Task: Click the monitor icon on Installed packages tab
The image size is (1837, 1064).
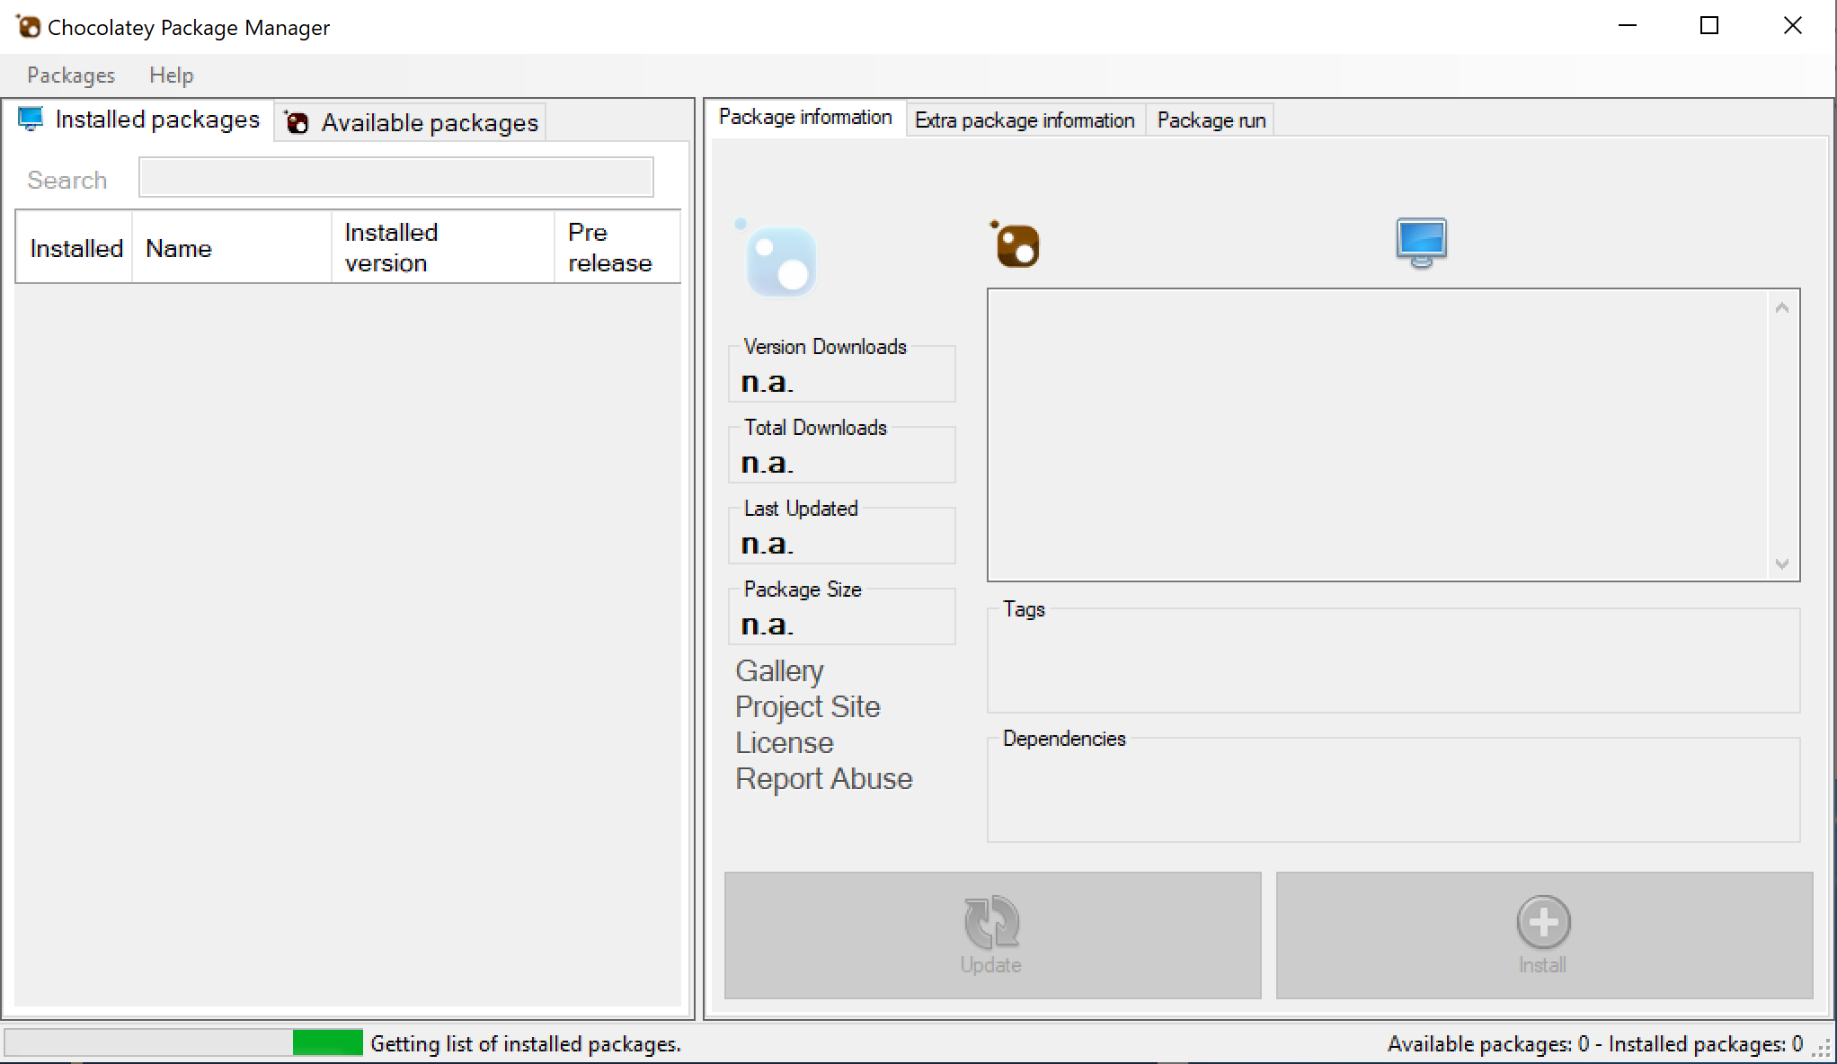Action: point(31,119)
